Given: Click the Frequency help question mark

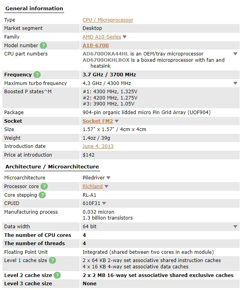Looking at the screenshot, I should [37, 74].
